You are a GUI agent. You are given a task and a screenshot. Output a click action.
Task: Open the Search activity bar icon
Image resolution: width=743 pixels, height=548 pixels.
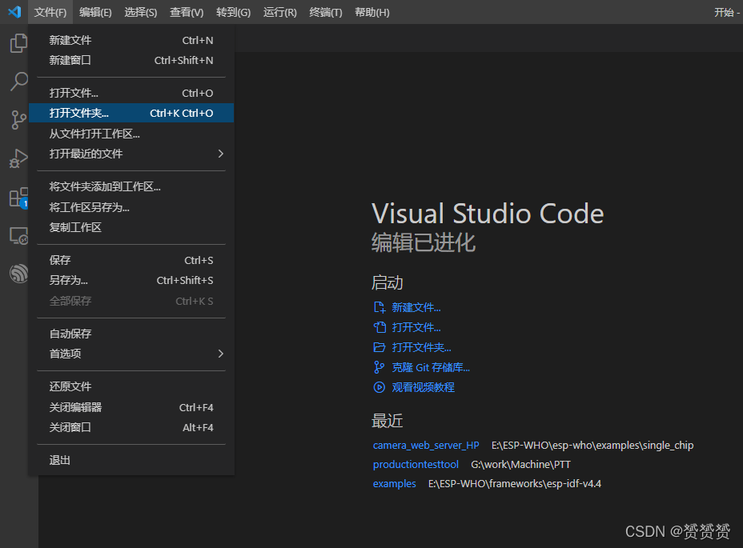(x=19, y=82)
